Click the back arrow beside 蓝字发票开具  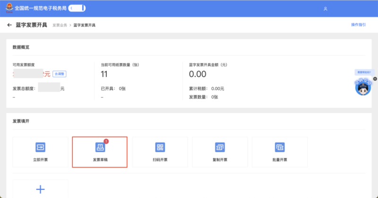[9, 25]
